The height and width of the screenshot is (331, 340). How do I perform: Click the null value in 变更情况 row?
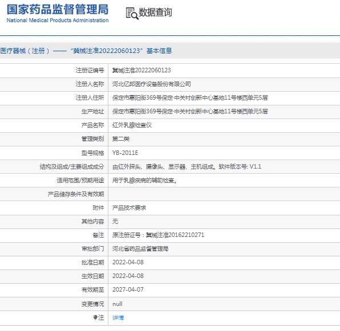[118, 304]
